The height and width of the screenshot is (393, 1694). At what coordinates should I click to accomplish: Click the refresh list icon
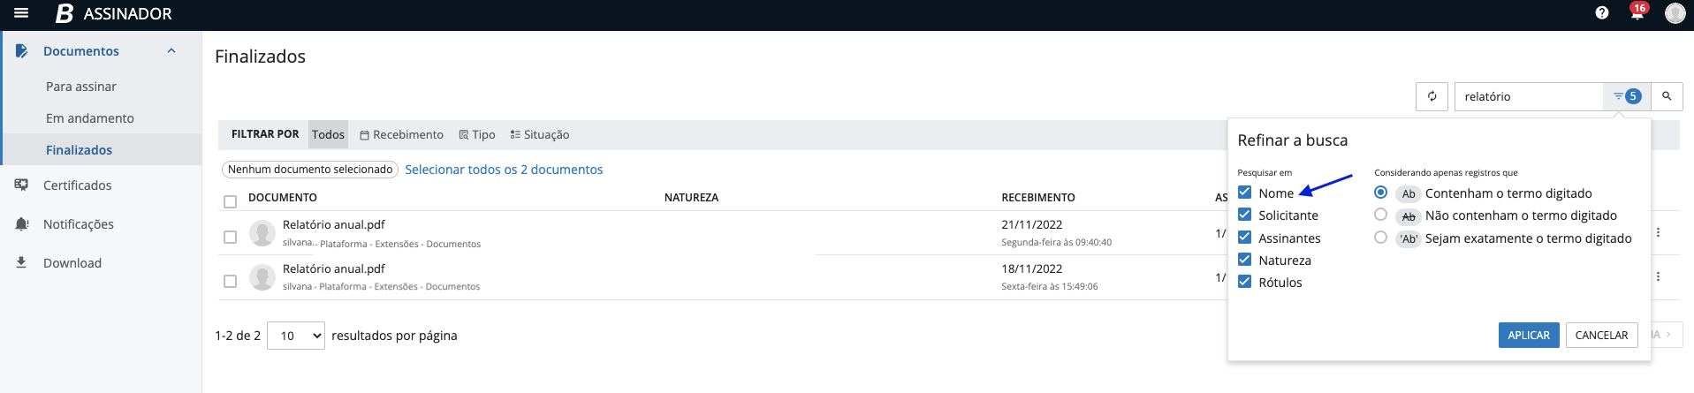point(1432,96)
